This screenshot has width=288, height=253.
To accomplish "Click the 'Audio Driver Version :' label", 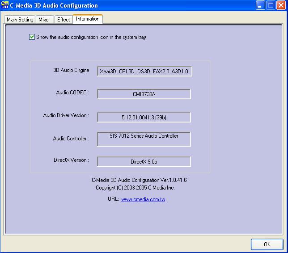I will tap(66, 115).
